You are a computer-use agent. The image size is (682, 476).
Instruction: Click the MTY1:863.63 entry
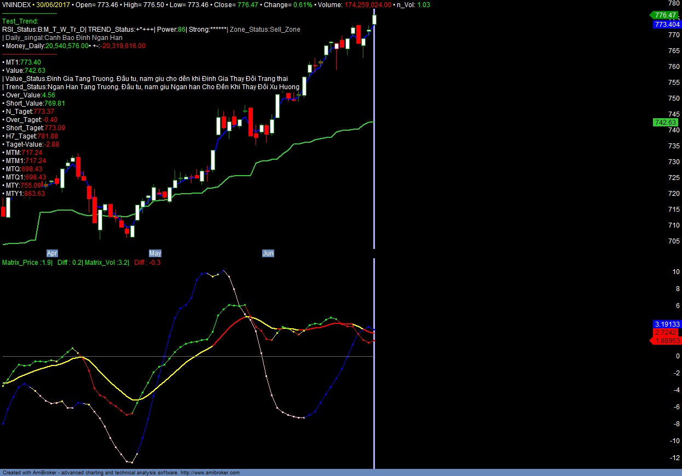[24, 194]
